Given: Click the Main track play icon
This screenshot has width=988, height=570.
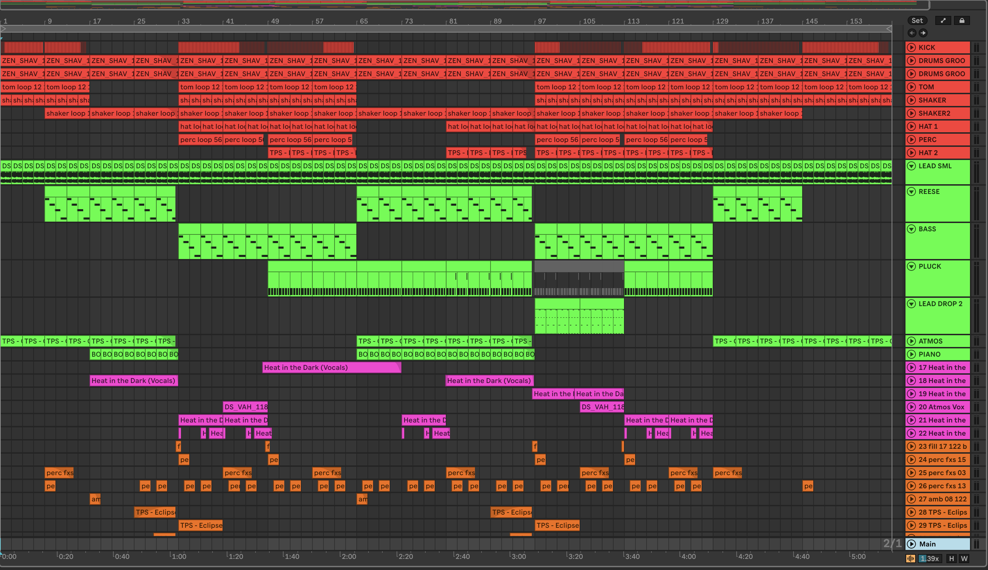Looking at the screenshot, I should pyautogui.click(x=912, y=544).
